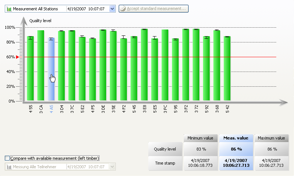Enable Compare with available measurement checkbox
The image size is (294, 176).
pyautogui.click(x=7, y=158)
